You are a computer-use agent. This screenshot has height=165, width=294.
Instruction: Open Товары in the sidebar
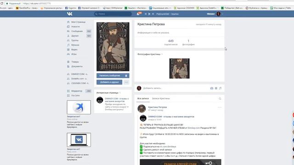point(75,62)
